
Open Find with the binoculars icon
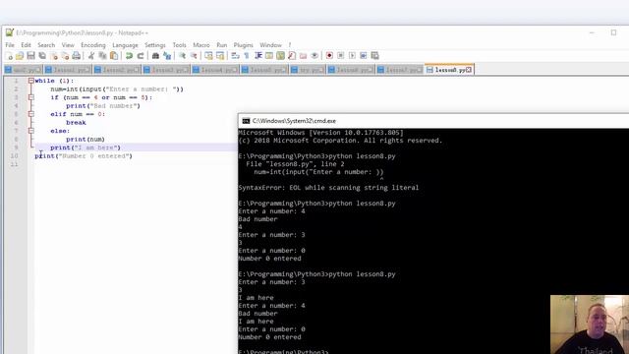tap(155, 56)
